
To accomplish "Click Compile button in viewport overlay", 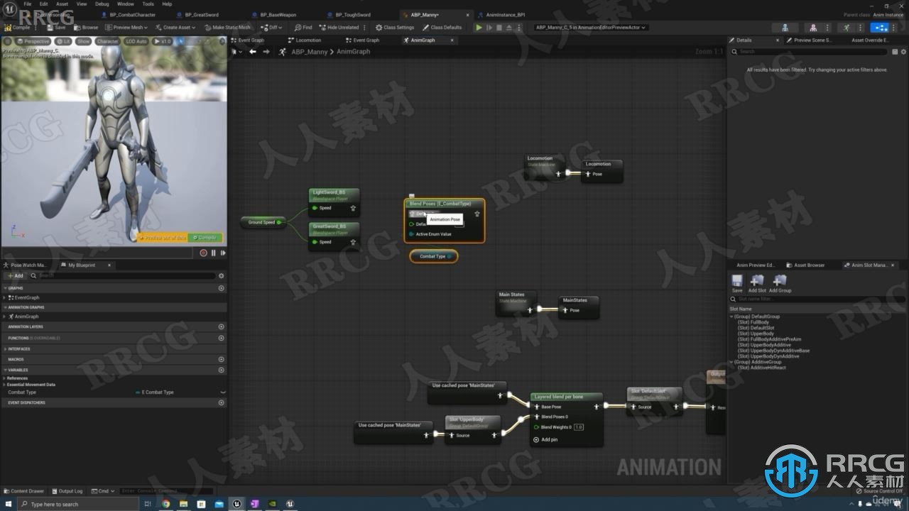I will click(x=206, y=238).
